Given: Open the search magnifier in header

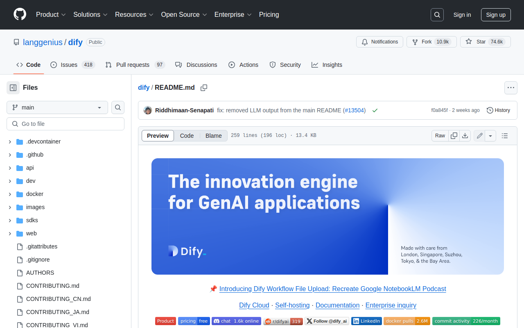Looking at the screenshot, I should point(437,15).
